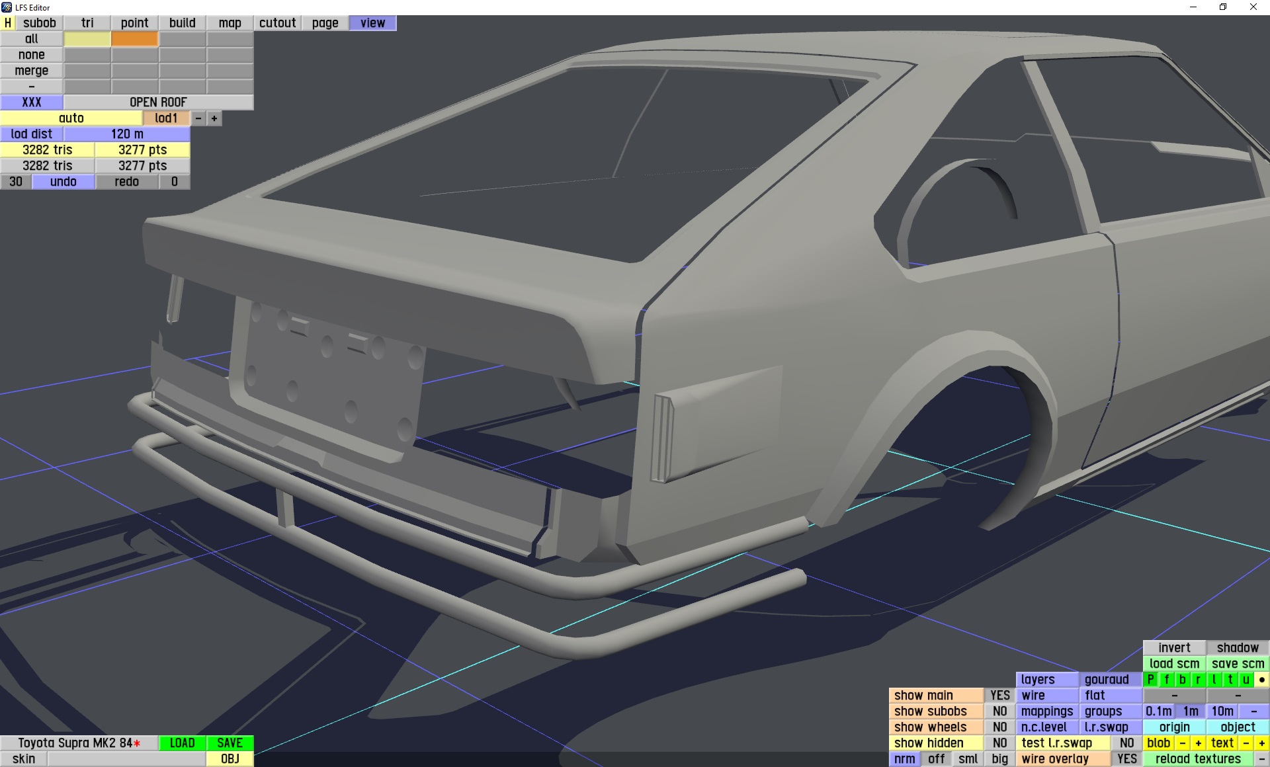The width and height of the screenshot is (1270, 767).
Task: Click the skin name input field
Action: point(126,759)
